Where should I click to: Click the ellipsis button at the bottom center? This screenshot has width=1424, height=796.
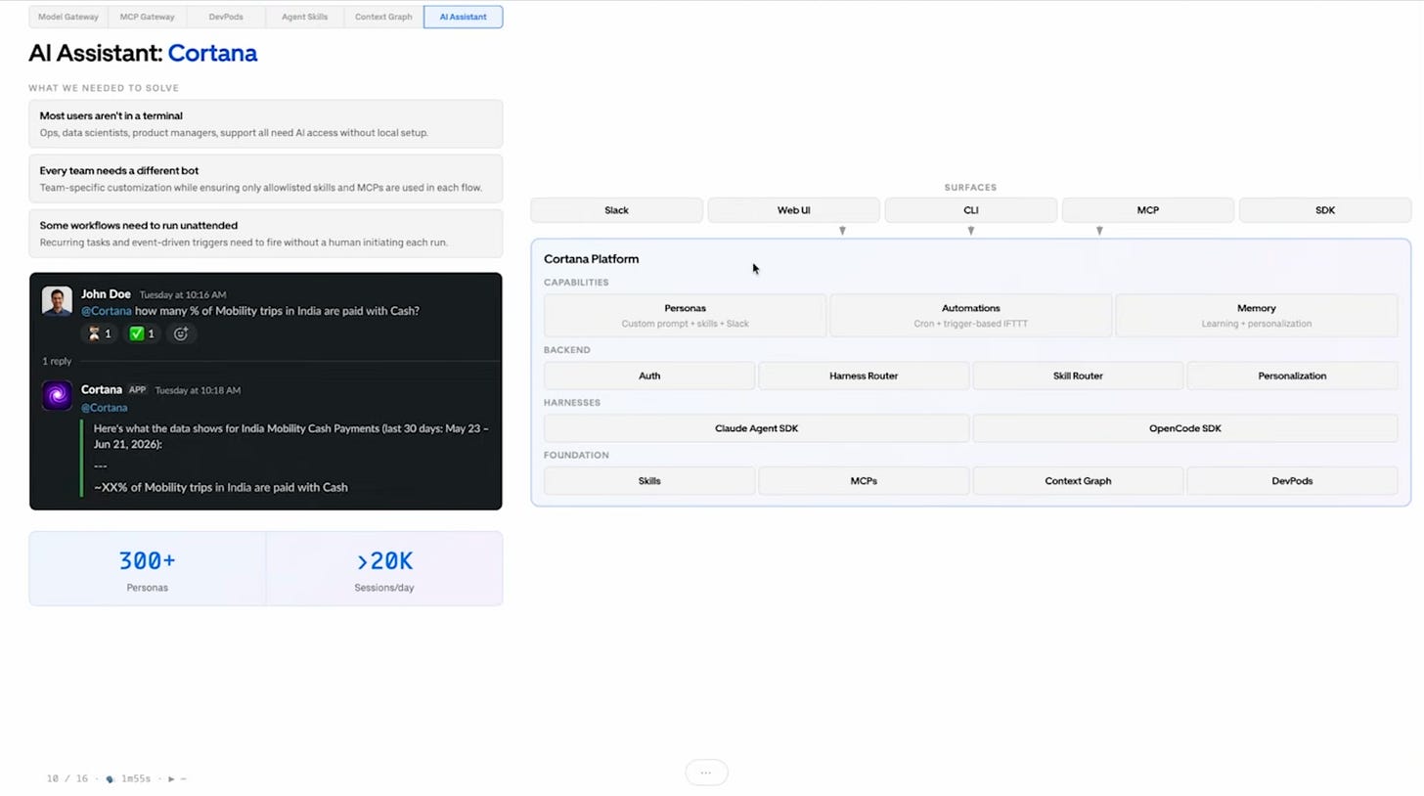tap(706, 773)
